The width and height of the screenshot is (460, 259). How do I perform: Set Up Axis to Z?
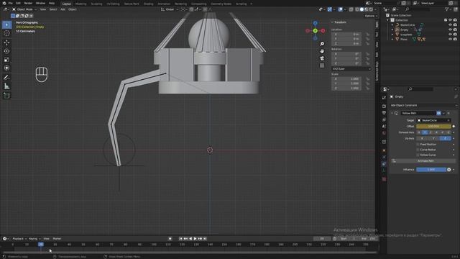point(446,138)
